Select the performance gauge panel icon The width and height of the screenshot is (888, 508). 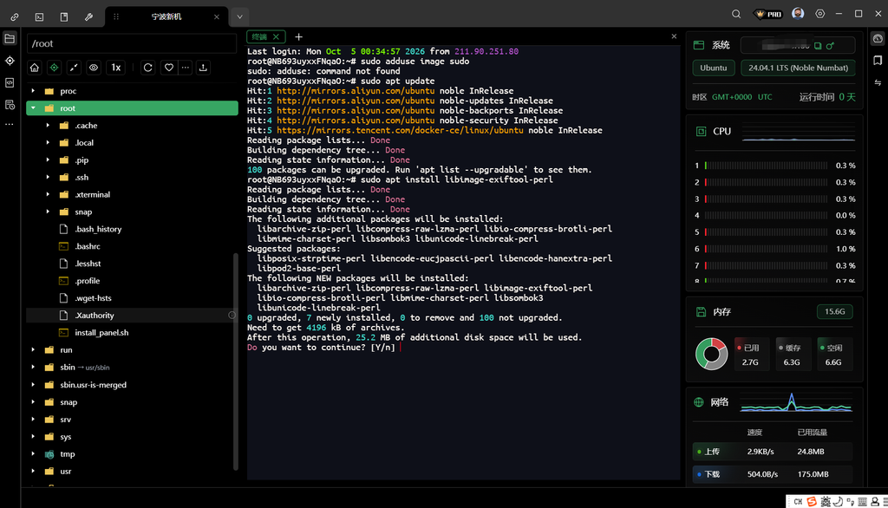pyautogui.click(x=878, y=38)
